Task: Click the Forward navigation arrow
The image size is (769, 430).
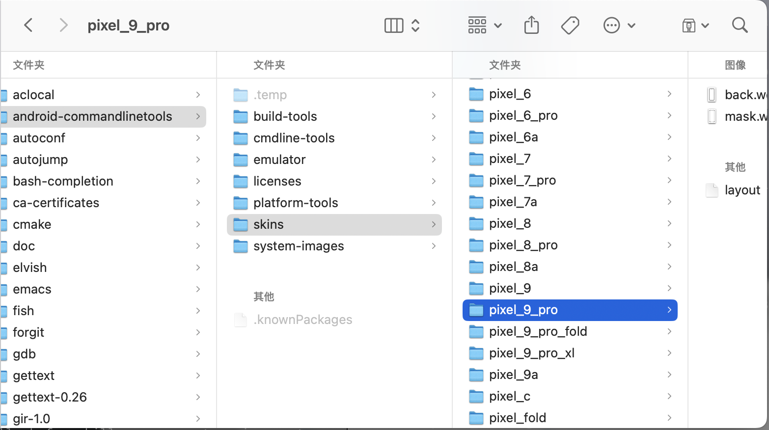Action: 63,25
